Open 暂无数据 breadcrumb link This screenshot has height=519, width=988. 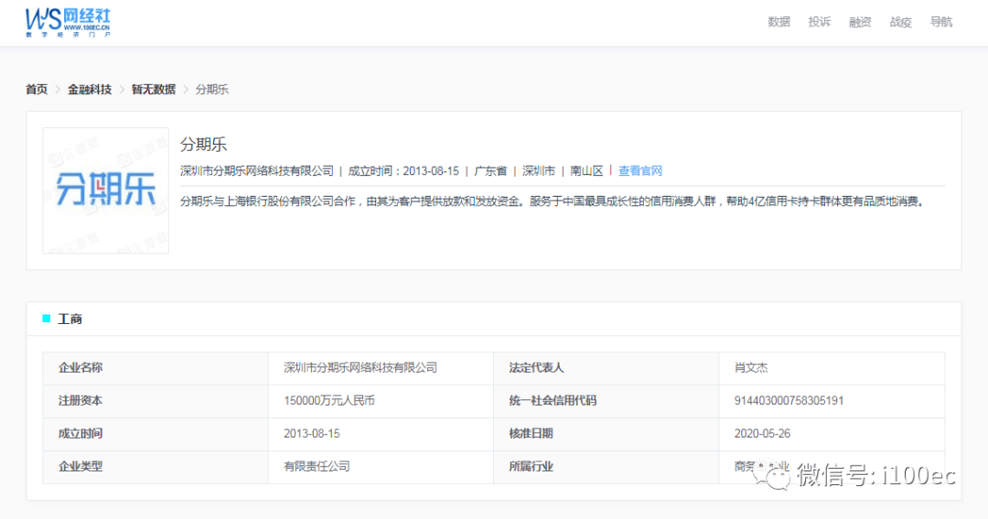pyautogui.click(x=154, y=90)
